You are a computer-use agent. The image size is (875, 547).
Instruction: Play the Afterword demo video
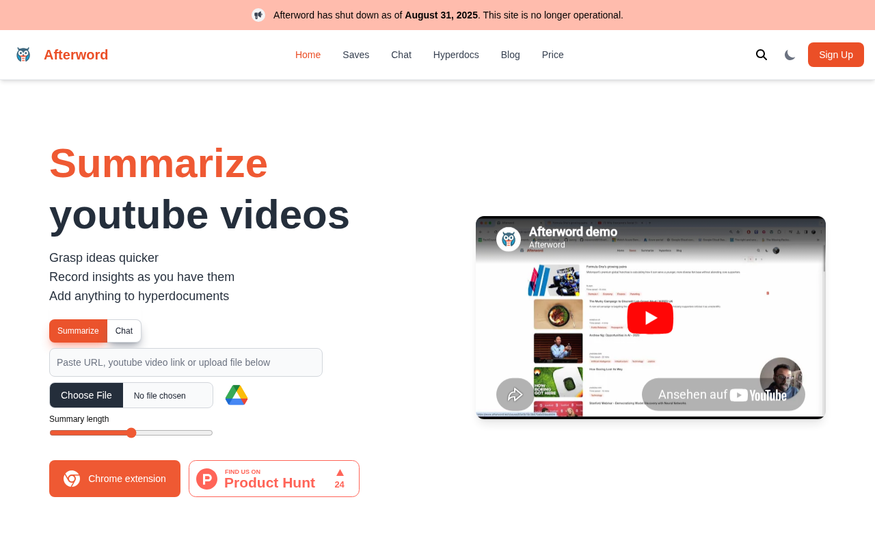pos(650,318)
